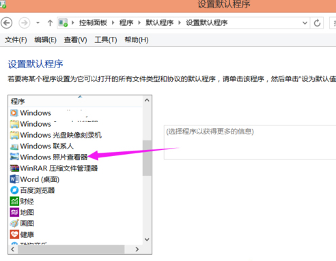Screen dimensions: 336x261
Task: Select 画图 in the program list
Action: point(27,224)
